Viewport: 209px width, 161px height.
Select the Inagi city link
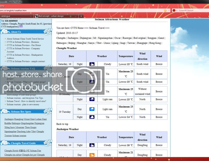[x=123, y=43]
